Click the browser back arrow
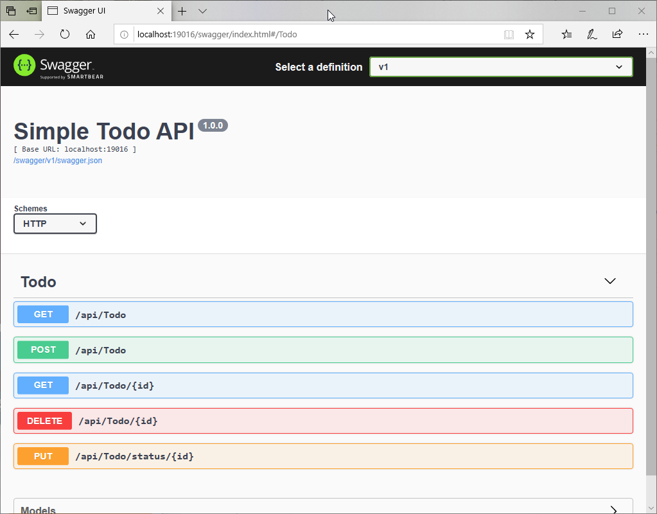This screenshot has width=657, height=514. point(14,35)
